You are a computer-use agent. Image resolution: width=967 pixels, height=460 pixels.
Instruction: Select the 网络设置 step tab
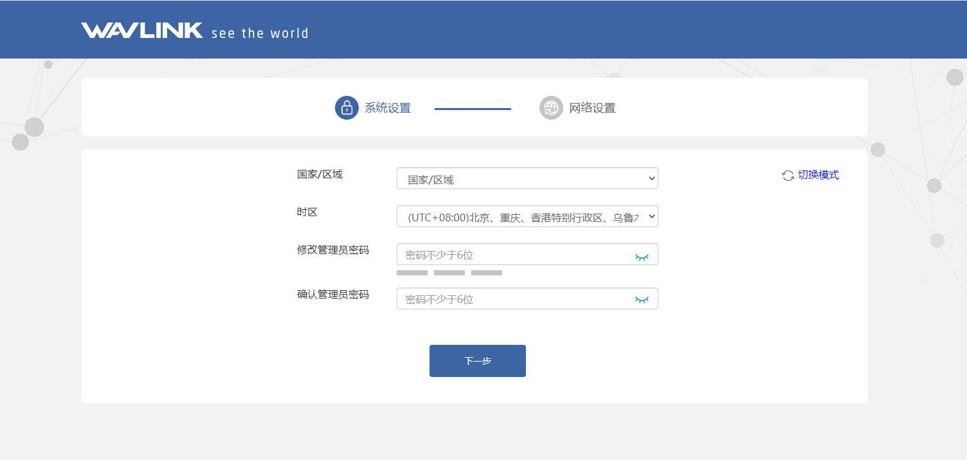click(592, 108)
